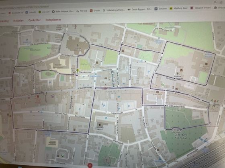Click the route waypoint at Gråbrødrestræde corner
Viewport: 225px width, 168px height.
click(x=165, y=106)
